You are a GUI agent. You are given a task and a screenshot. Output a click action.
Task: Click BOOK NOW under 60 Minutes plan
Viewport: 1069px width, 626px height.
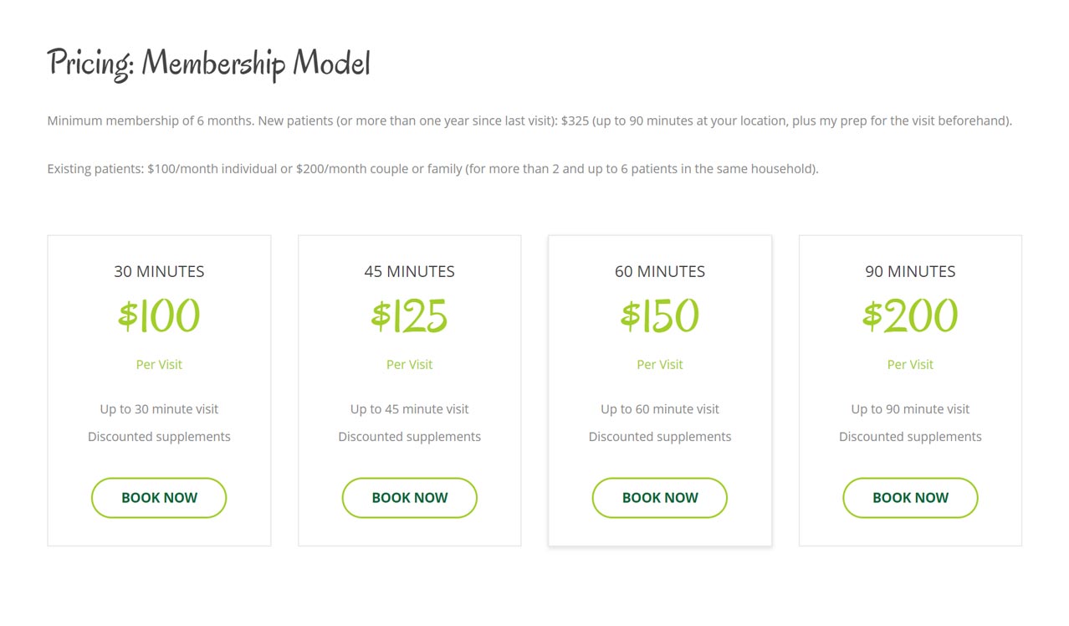pos(660,498)
